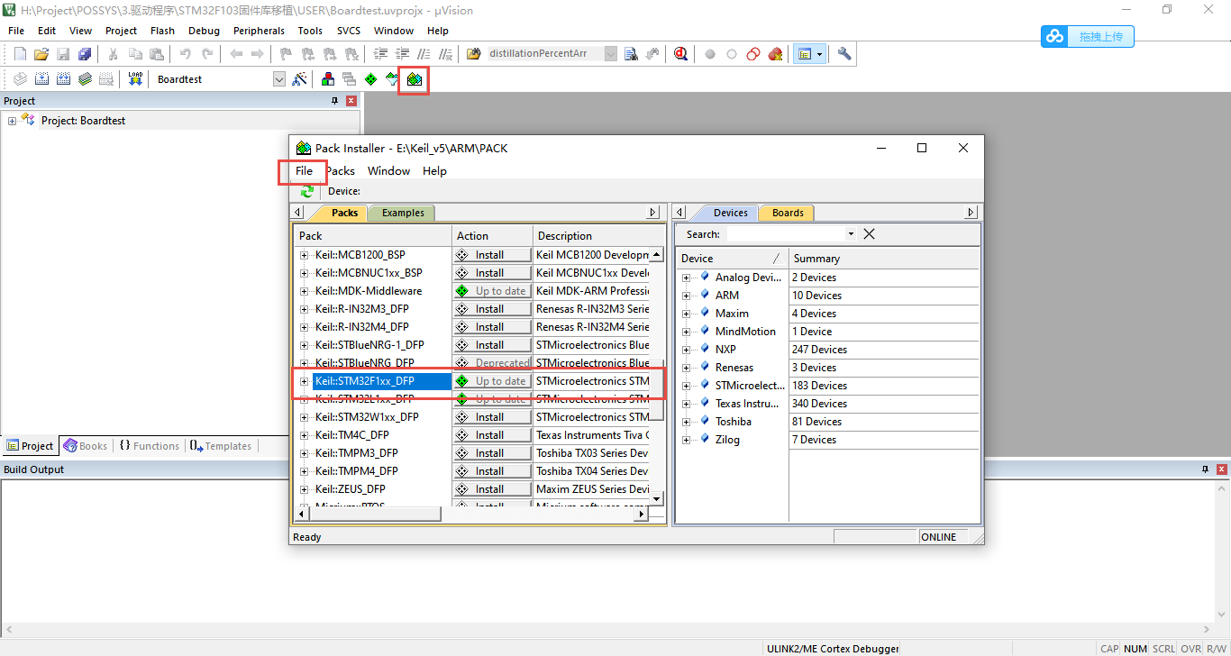Image resolution: width=1231 pixels, height=656 pixels.
Task: Click the ULINK2/ME Cortex Debugger status text
Action: [833, 649]
